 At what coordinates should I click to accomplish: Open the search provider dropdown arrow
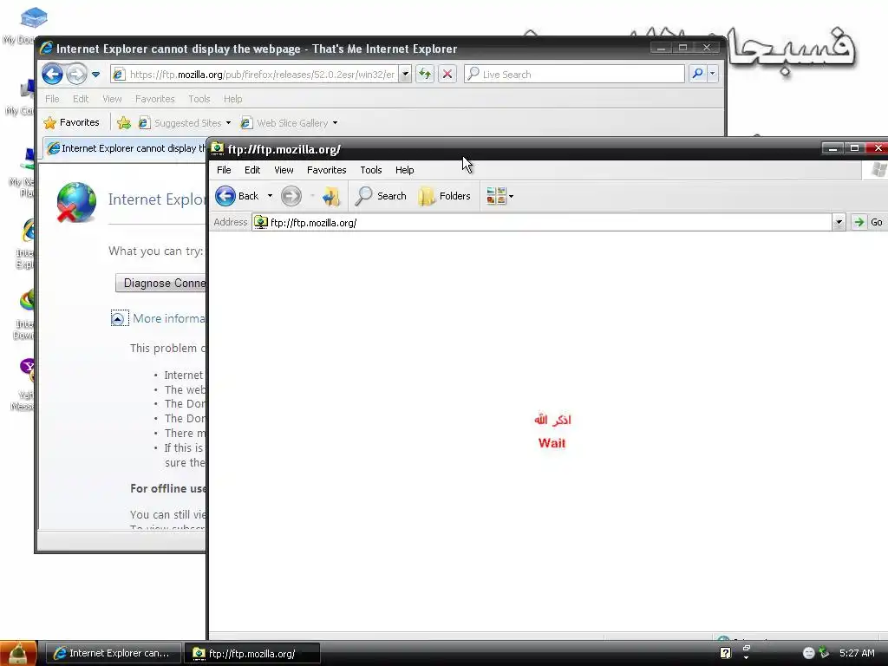coord(713,74)
